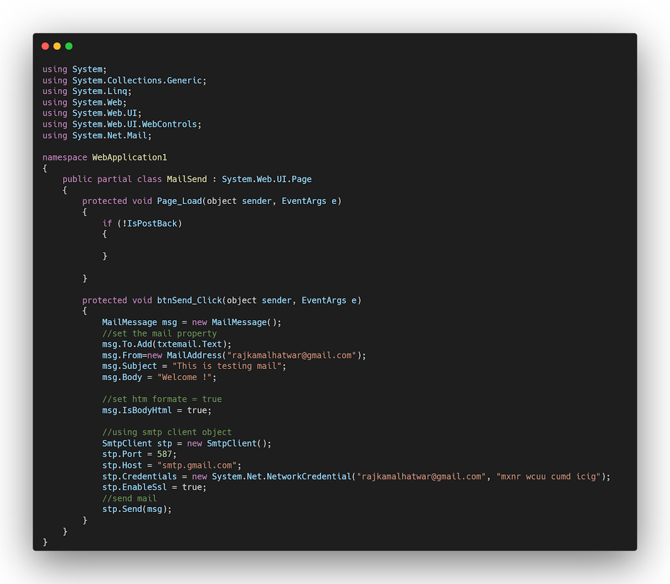670x584 pixels.
Task: Click 'public partial class' keywords
Action: click(112, 179)
